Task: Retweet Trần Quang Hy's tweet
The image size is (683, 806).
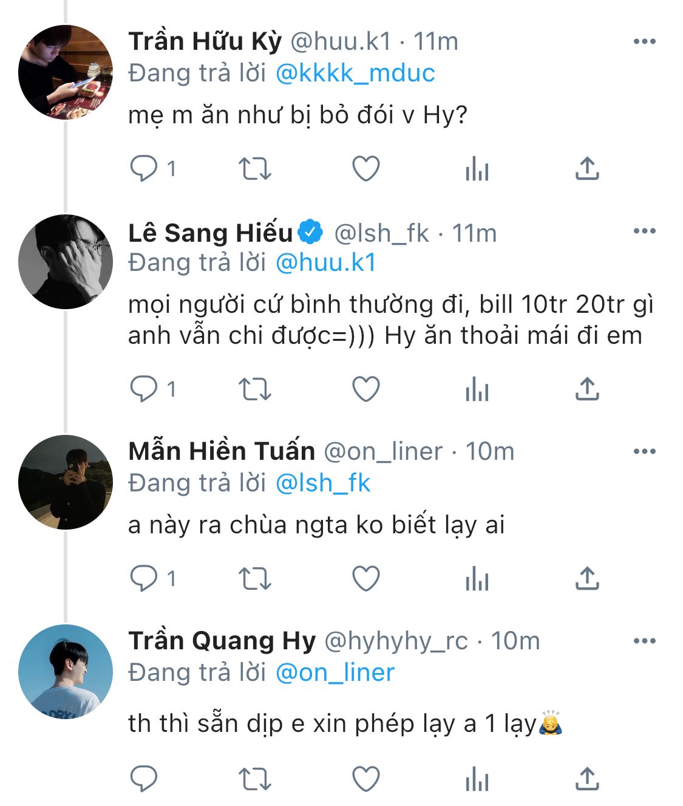Action: tap(254, 779)
